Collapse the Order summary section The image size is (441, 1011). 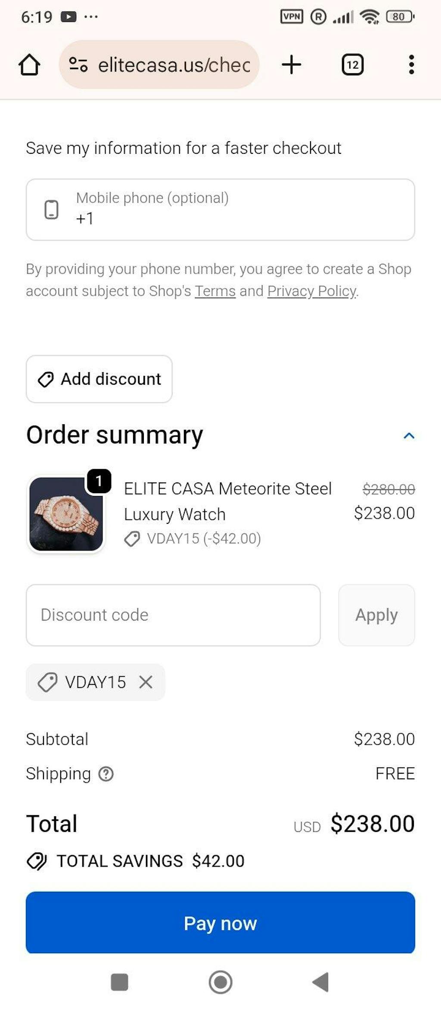pyautogui.click(x=409, y=436)
